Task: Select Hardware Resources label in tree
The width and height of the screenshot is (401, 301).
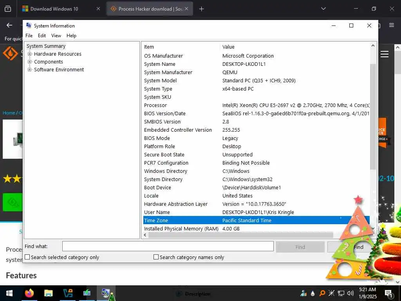Action: [58, 54]
